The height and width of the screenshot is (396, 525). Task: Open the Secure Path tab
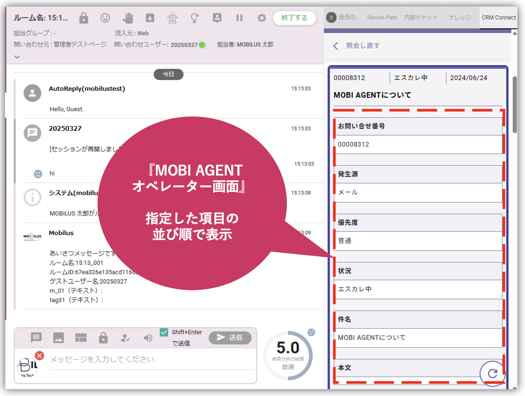pos(382,18)
